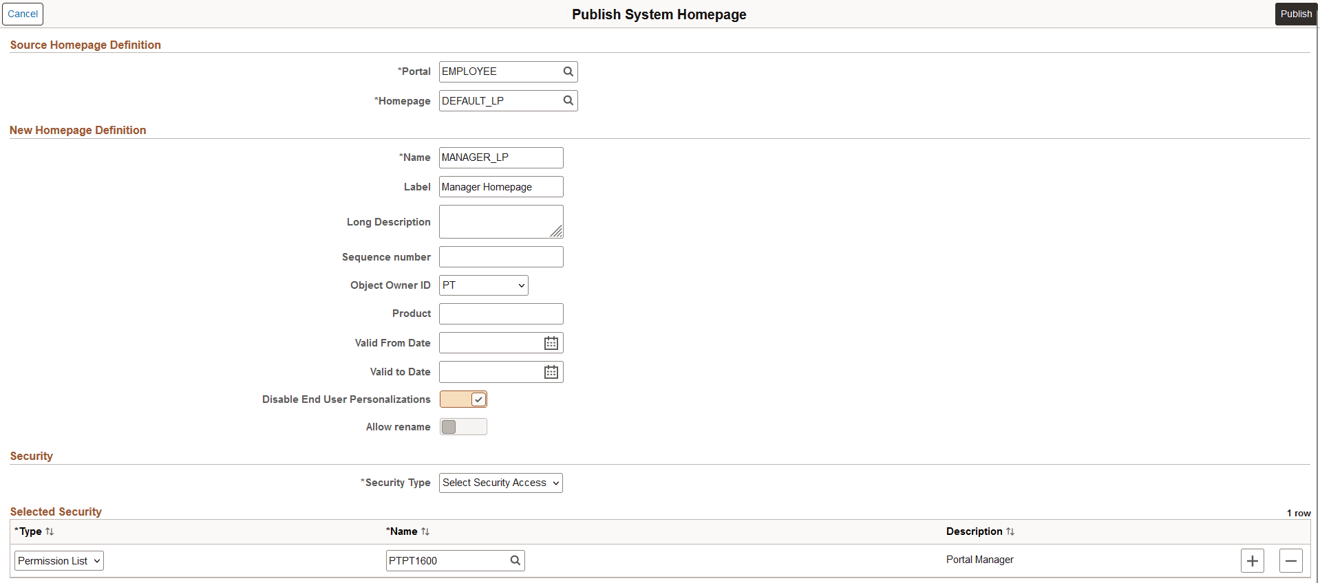Click the Selected Security heading
This screenshot has width=1320, height=583.
(x=56, y=511)
